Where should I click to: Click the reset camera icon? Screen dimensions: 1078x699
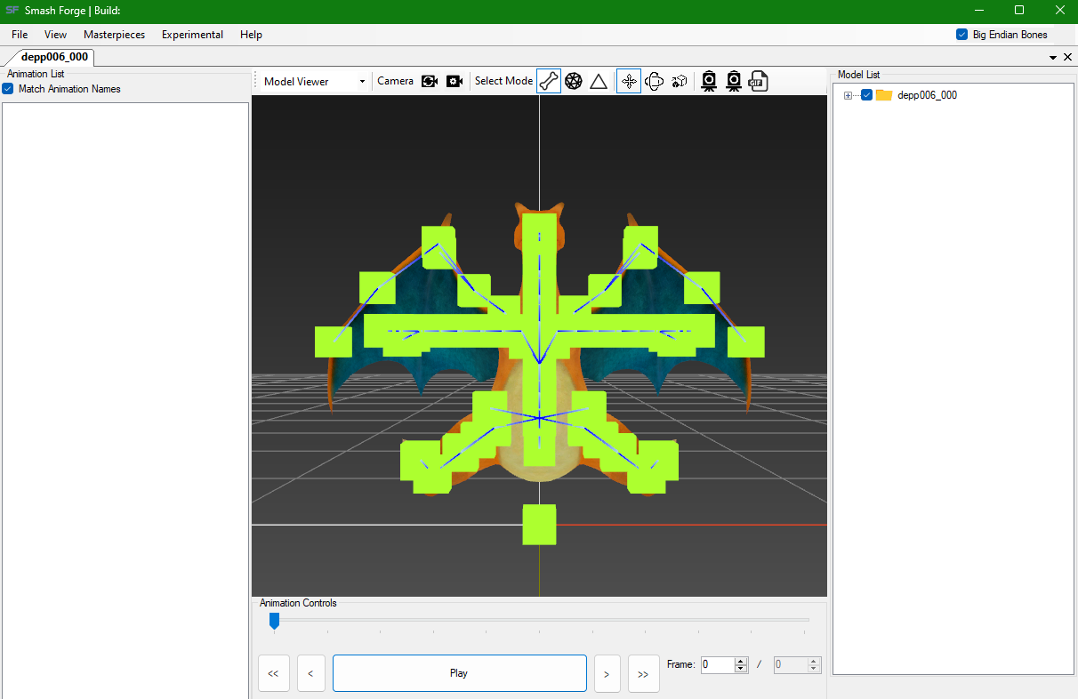tap(430, 81)
